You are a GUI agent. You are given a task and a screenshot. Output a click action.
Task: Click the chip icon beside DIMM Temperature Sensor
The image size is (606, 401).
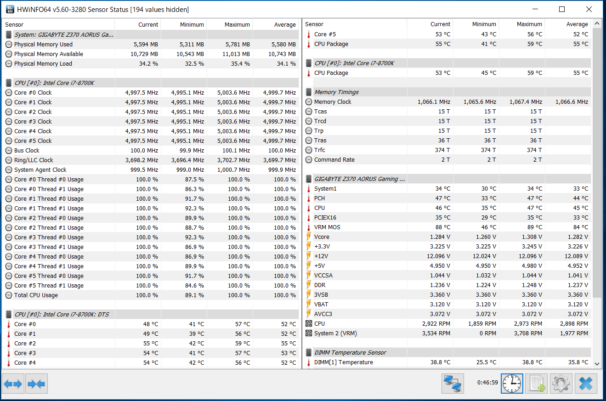coord(309,352)
